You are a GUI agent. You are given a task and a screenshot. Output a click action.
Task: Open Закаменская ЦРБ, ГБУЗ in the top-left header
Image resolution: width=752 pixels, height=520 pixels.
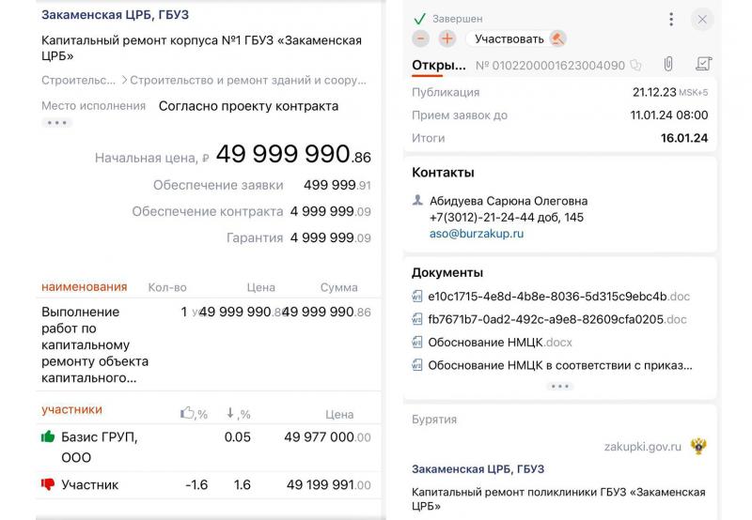(x=115, y=16)
